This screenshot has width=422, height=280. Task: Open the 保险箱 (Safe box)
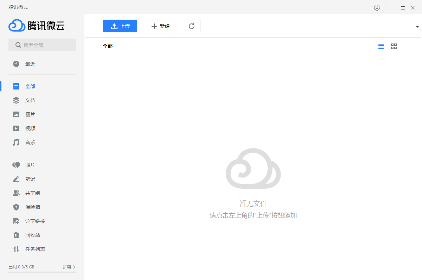click(x=30, y=207)
